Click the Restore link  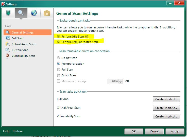18,131
